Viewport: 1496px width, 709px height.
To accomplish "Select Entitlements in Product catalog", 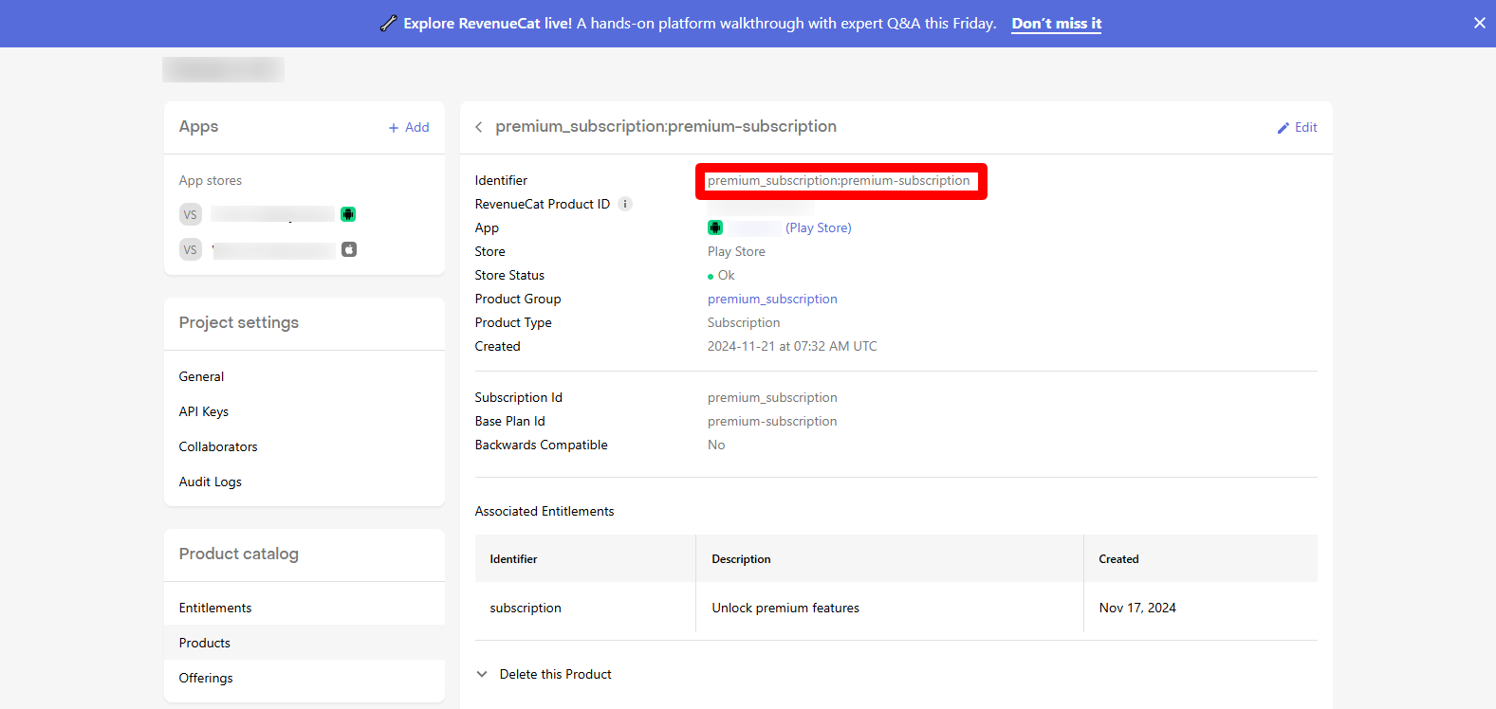I will (215, 608).
